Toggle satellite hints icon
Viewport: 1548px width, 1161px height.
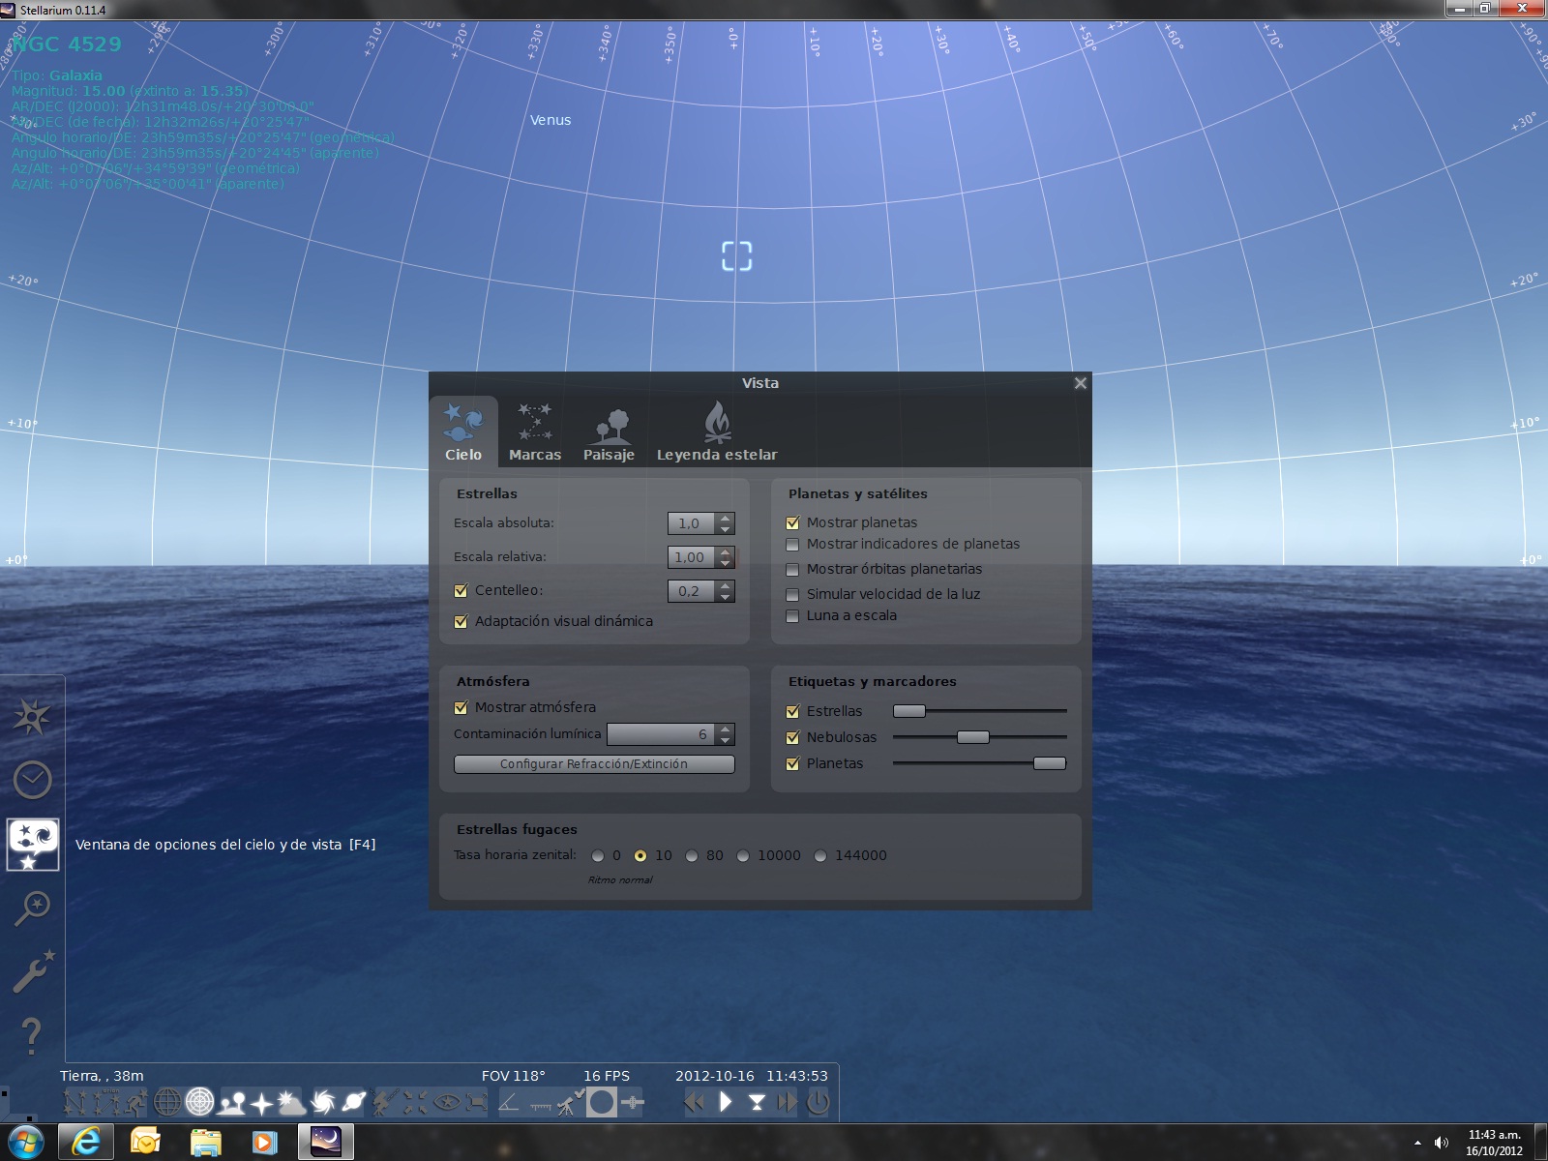(632, 1102)
